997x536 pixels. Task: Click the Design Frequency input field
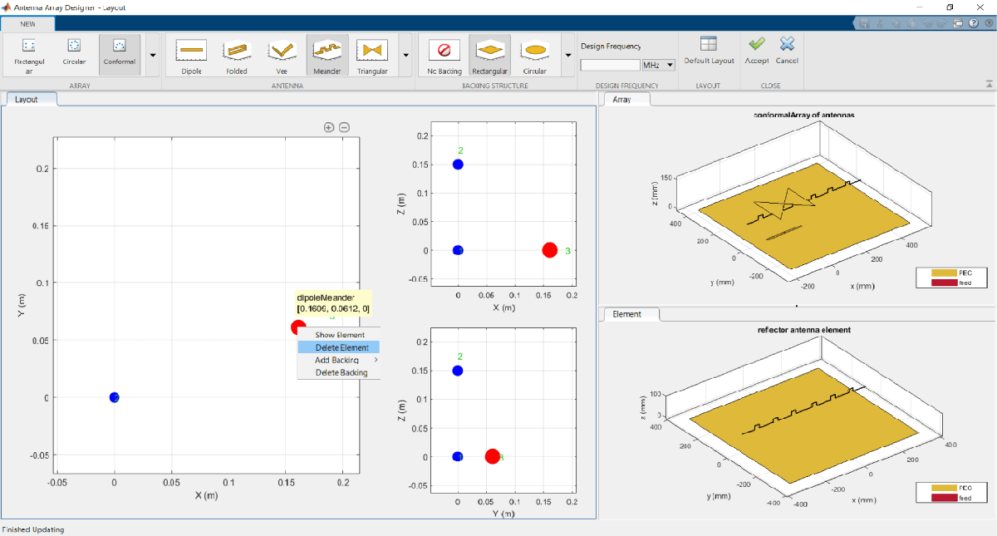click(x=610, y=65)
